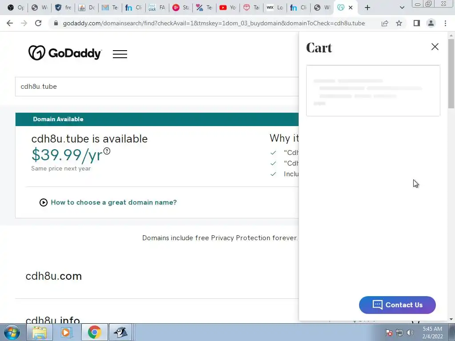Click the 'cdh8u.tube is available' heading
Image resolution: width=455 pixels, height=341 pixels.
[x=89, y=139]
